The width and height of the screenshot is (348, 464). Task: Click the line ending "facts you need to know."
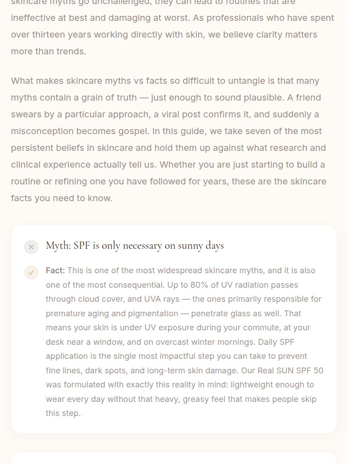click(x=61, y=198)
